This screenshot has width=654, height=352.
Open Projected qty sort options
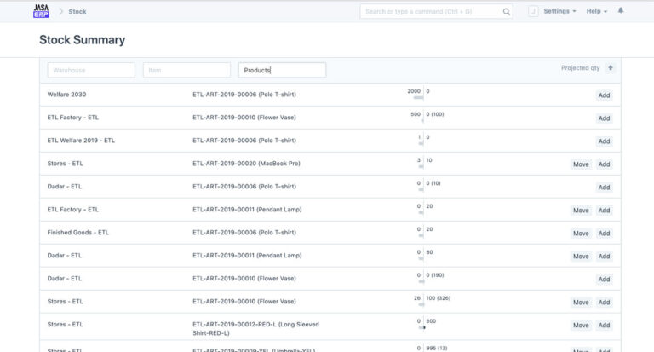click(580, 68)
